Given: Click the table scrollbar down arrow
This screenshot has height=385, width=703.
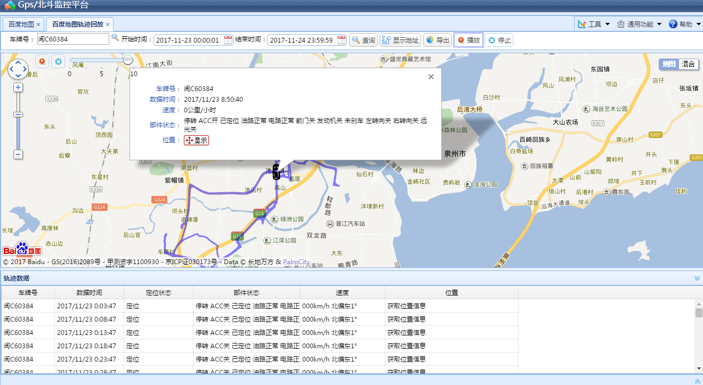Looking at the screenshot, I should (x=699, y=368).
